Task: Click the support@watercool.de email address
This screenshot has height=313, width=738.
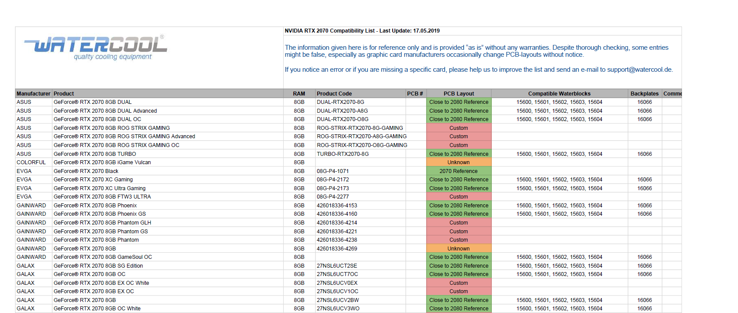Action: pos(640,70)
